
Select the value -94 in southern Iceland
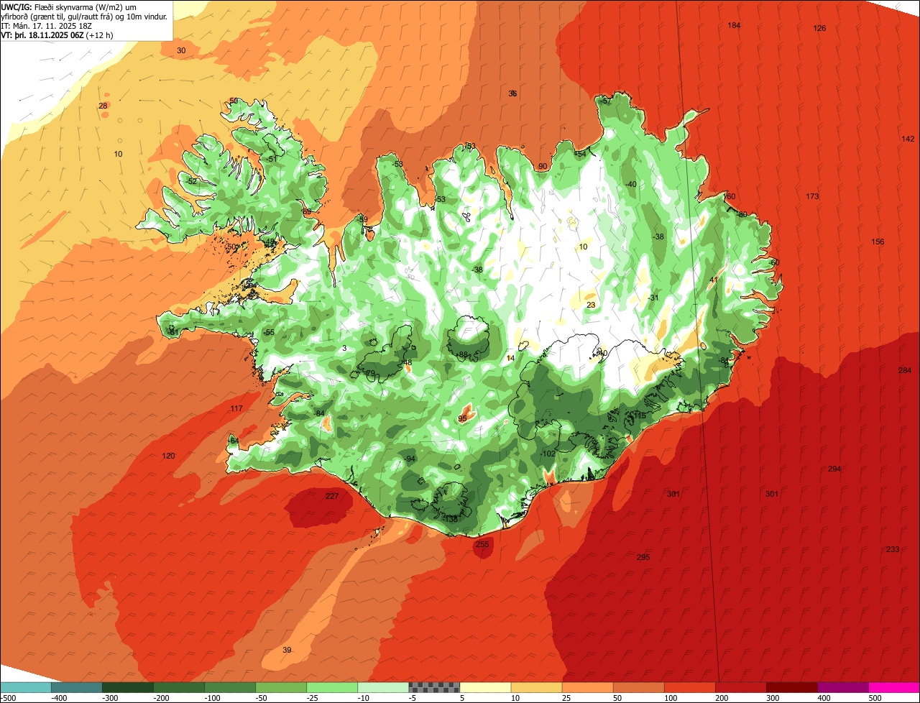coord(410,459)
